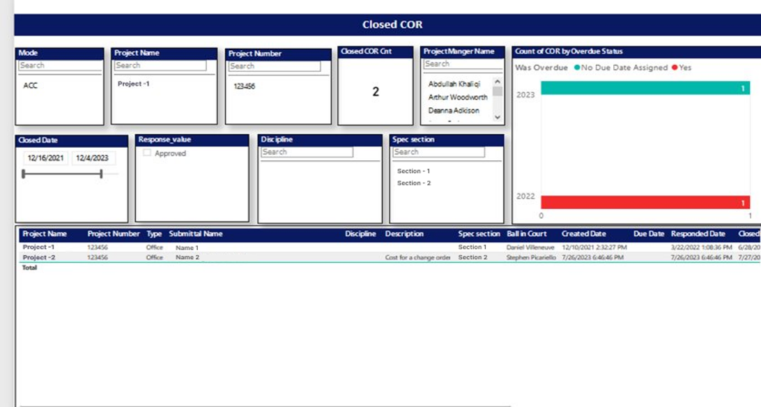Click the red 2022 bar in the chart
Screen dimensions: 761x407
point(645,202)
